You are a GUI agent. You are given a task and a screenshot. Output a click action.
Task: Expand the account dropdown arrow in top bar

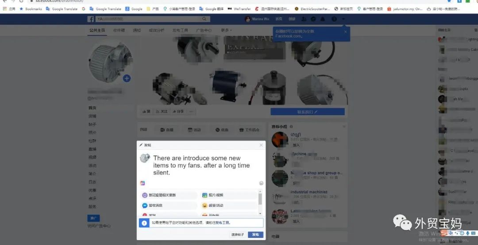[343, 19]
